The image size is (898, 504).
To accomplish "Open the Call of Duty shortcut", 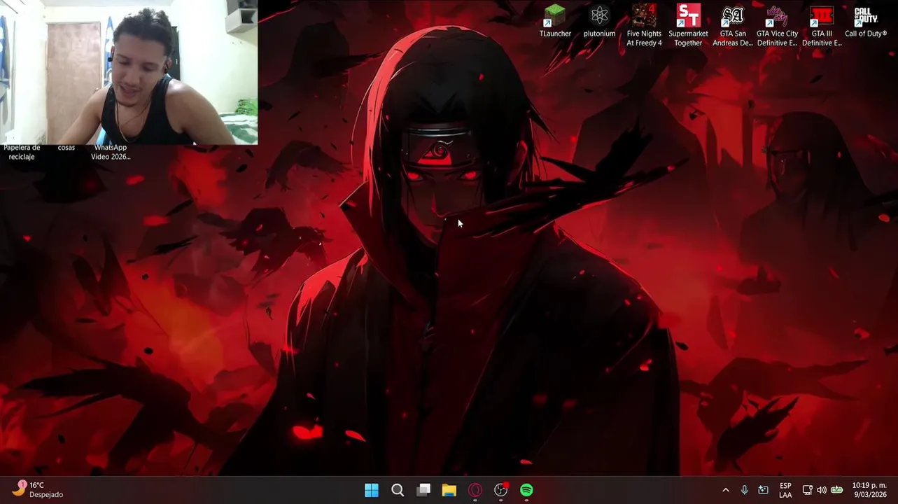I will [x=866, y=21].
